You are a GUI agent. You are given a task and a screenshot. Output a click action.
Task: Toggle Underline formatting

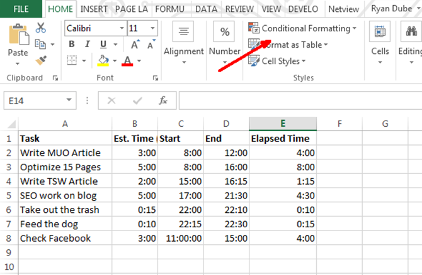pos(101,45)
